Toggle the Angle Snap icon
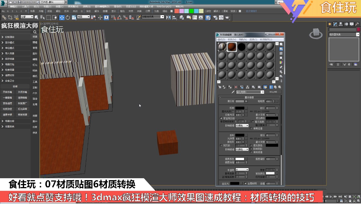The image size is (361, 204). (119, 17)
